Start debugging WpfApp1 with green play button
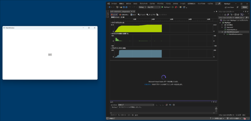Image resolution: width=251 pixels, height=121 pixels. [x=162, y=7]
